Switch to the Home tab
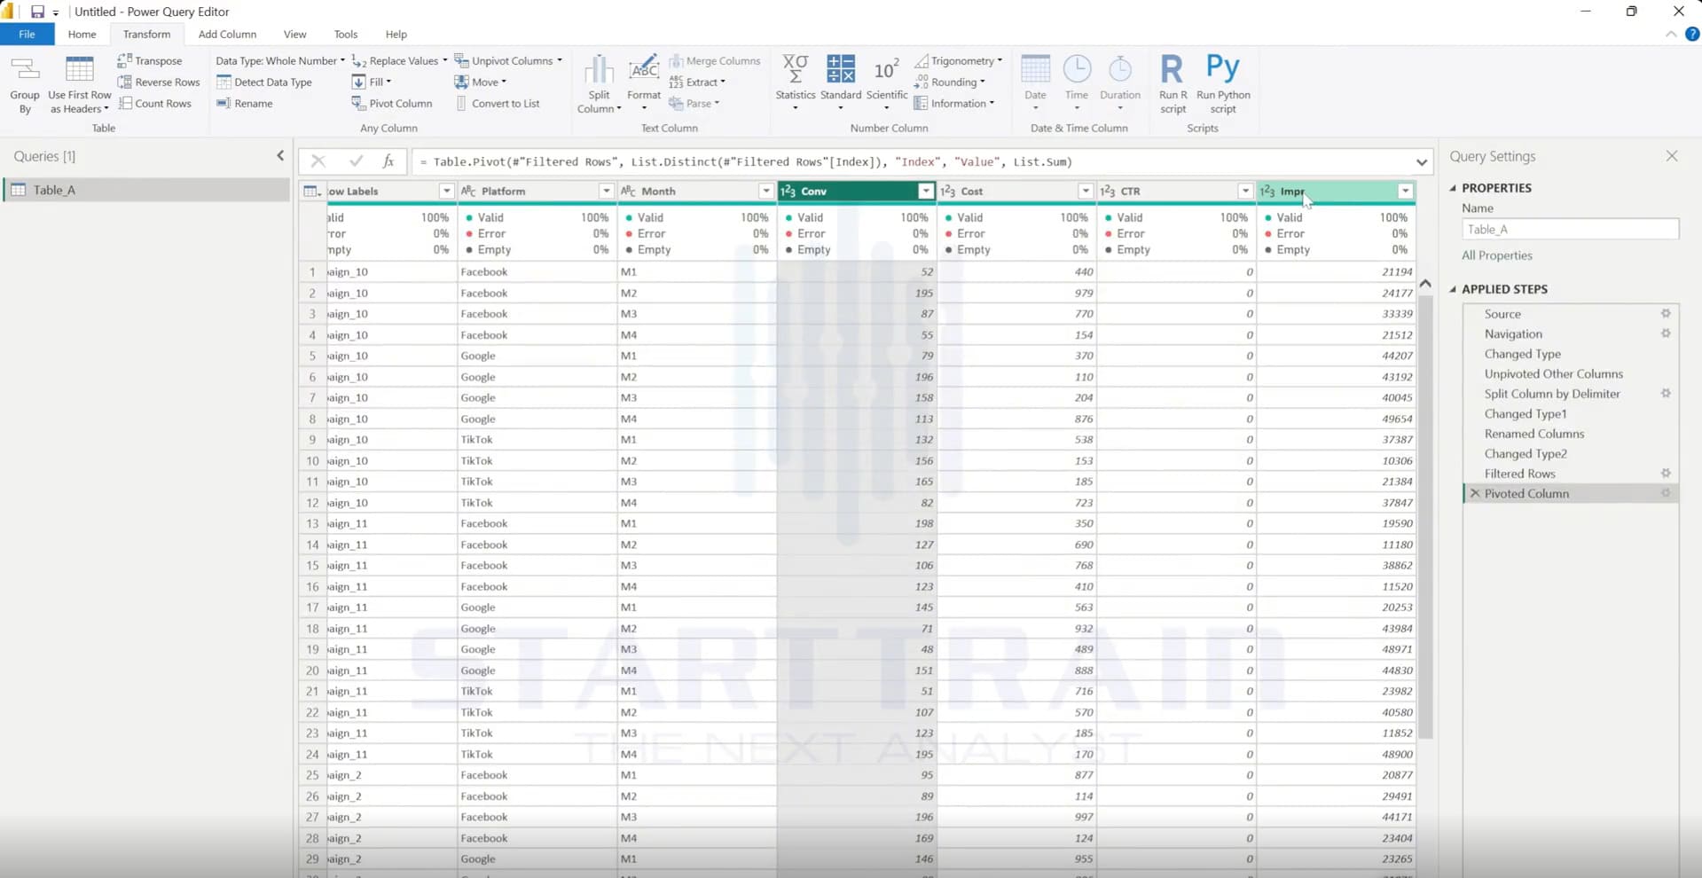Screen dimensions: 1702x878 [x=82, y=34]
